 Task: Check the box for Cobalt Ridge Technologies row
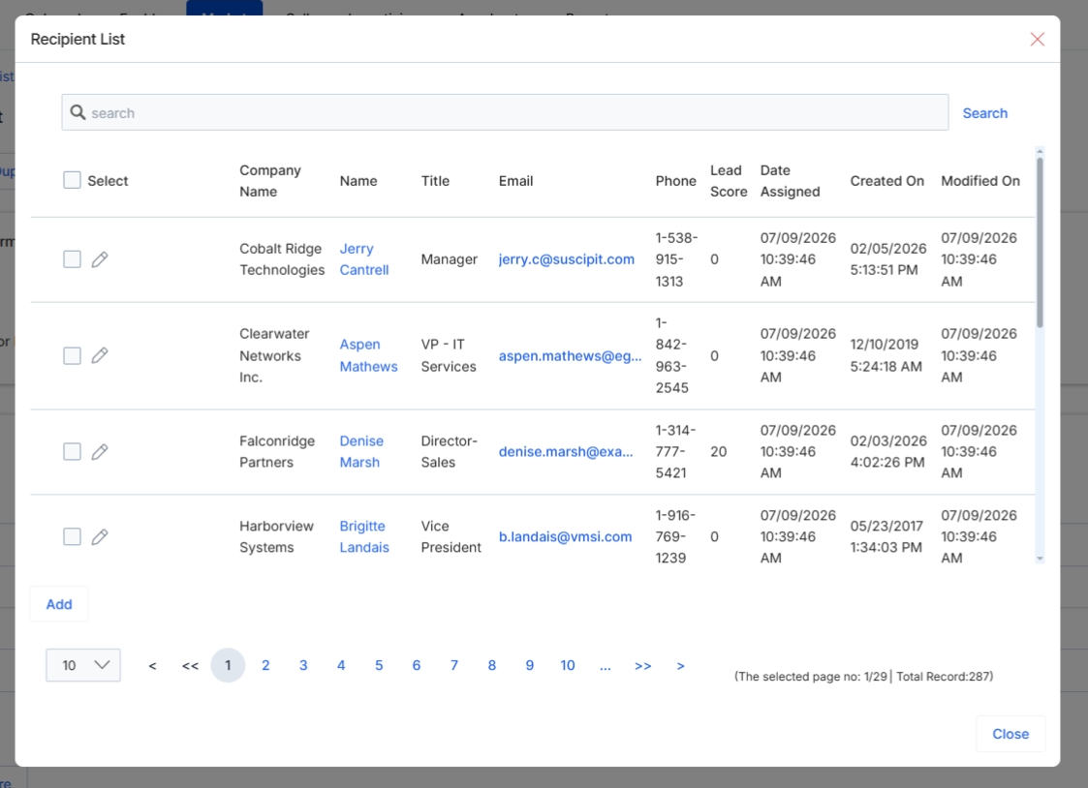(x=72, y=259)
